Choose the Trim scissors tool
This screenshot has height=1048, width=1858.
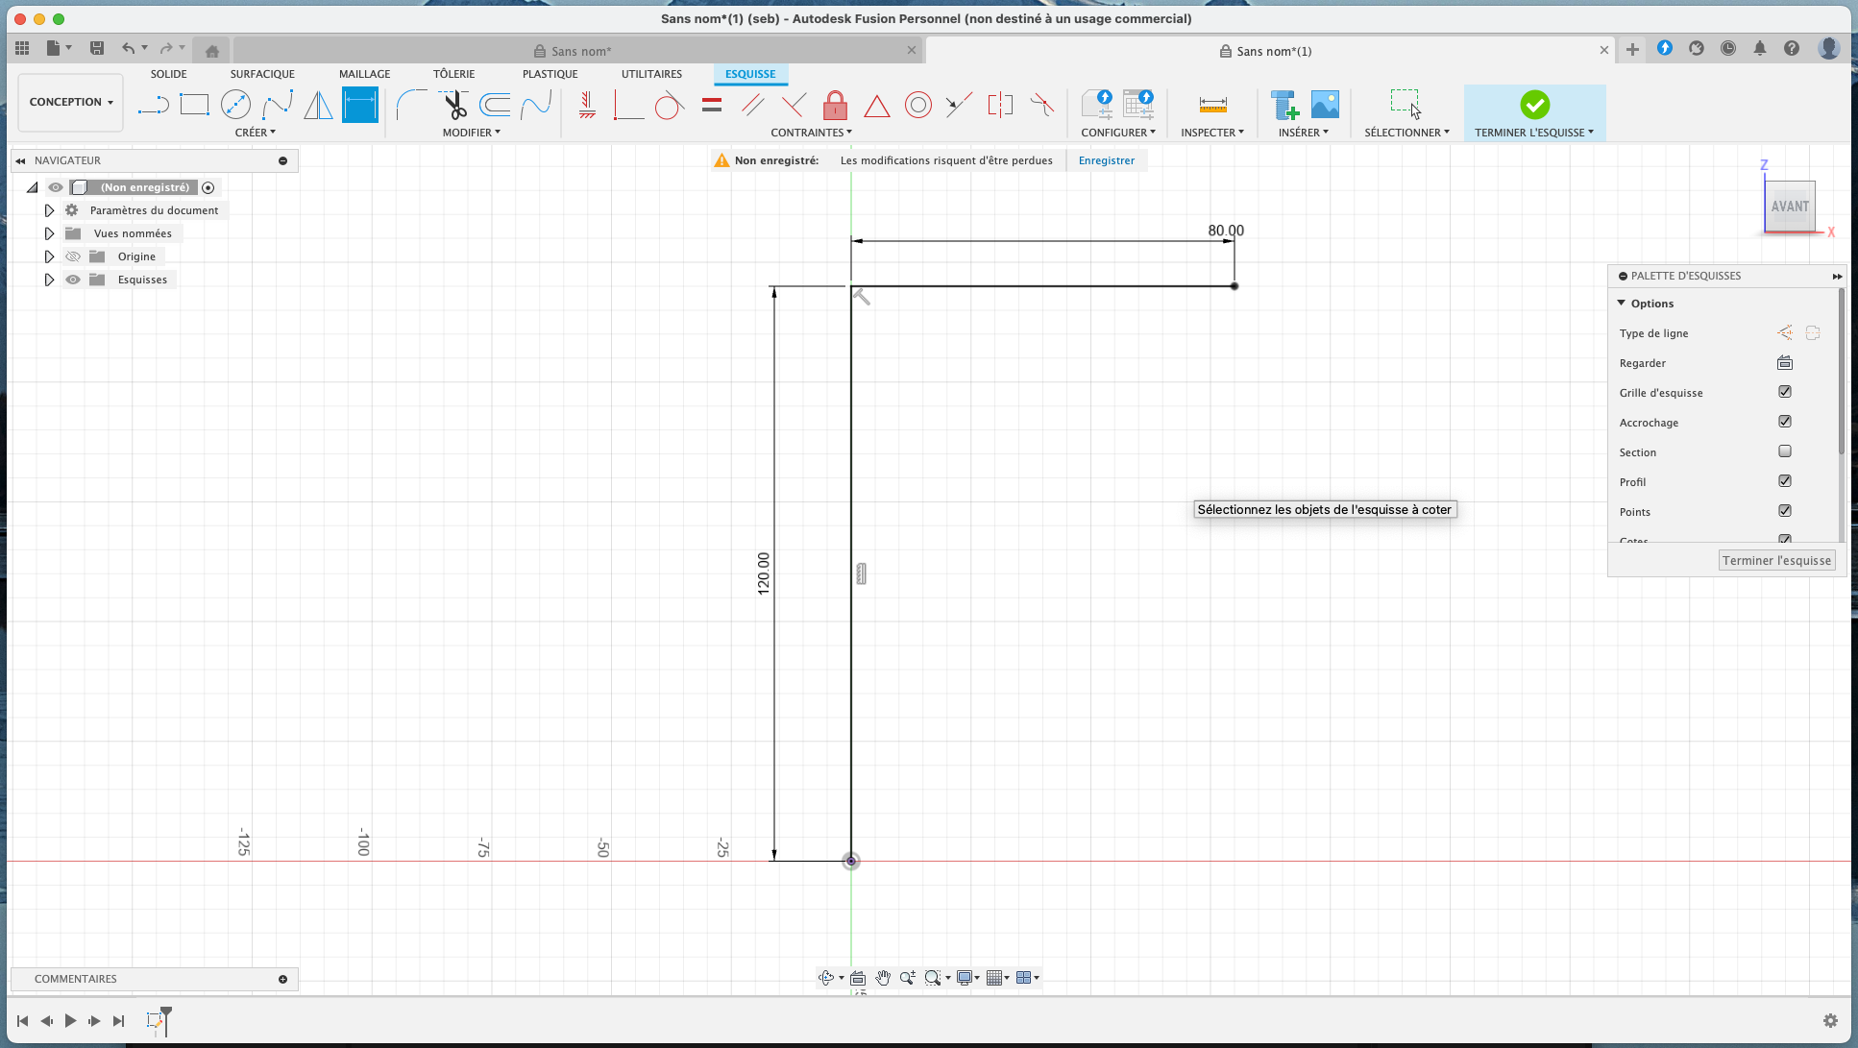tap(453, 105)
